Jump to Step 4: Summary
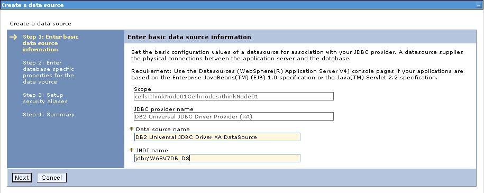The height and width of the screenshot is (193, 484). click(49, 115)
